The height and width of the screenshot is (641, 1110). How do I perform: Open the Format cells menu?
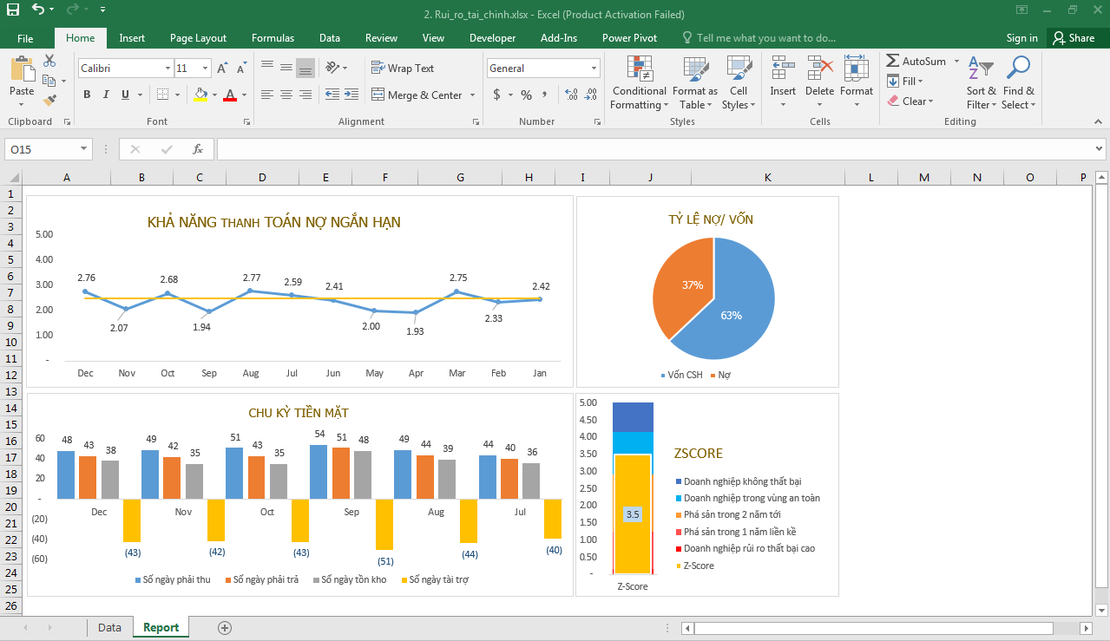coord(857,83)
